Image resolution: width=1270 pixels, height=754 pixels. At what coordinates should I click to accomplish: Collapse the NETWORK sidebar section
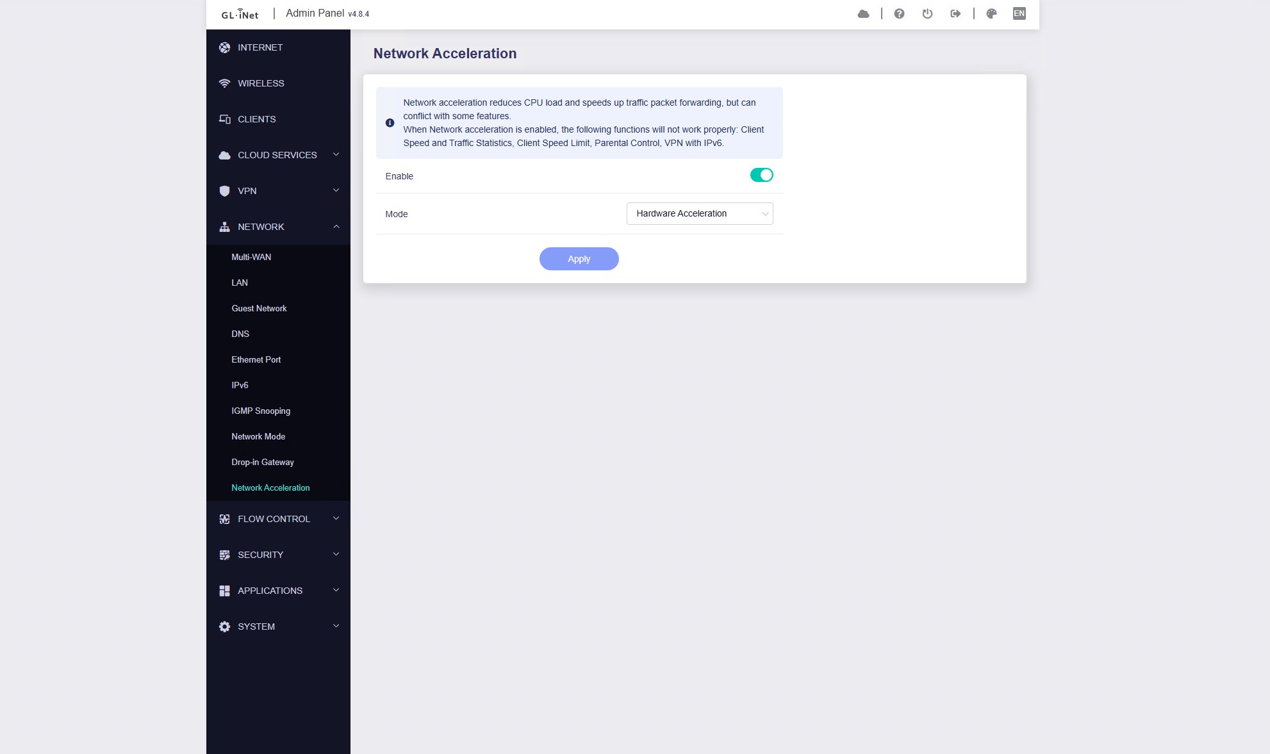tap(278, 227)
